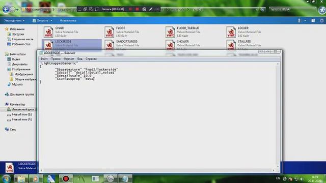Activate the recorder pencil drawing tool
This screenshot has width=326, height=183.
(x=151, y=9)
